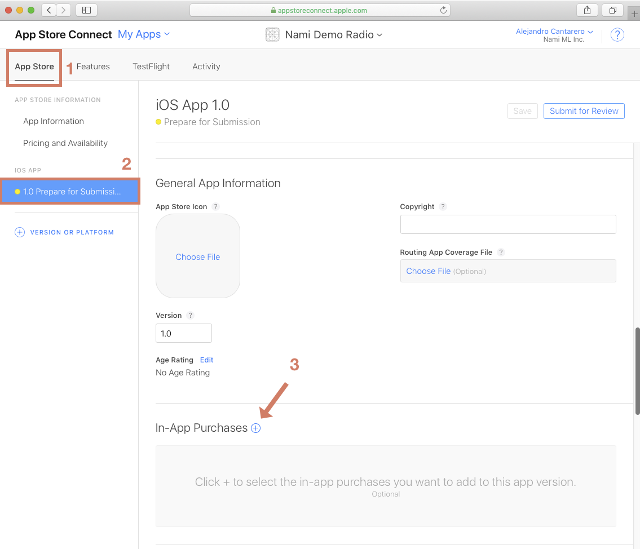The width and height of the screenshot is (640, 549).
Task: Click the "No Age Rating" text
Action: 183,373
